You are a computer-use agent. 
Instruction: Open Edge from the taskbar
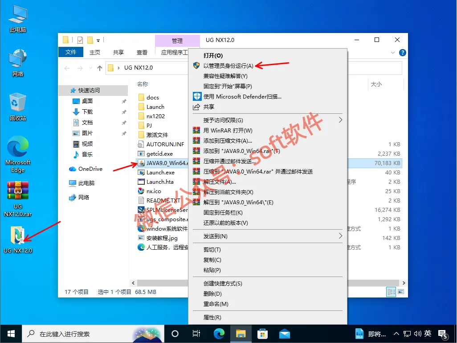(x=219, y=334)
